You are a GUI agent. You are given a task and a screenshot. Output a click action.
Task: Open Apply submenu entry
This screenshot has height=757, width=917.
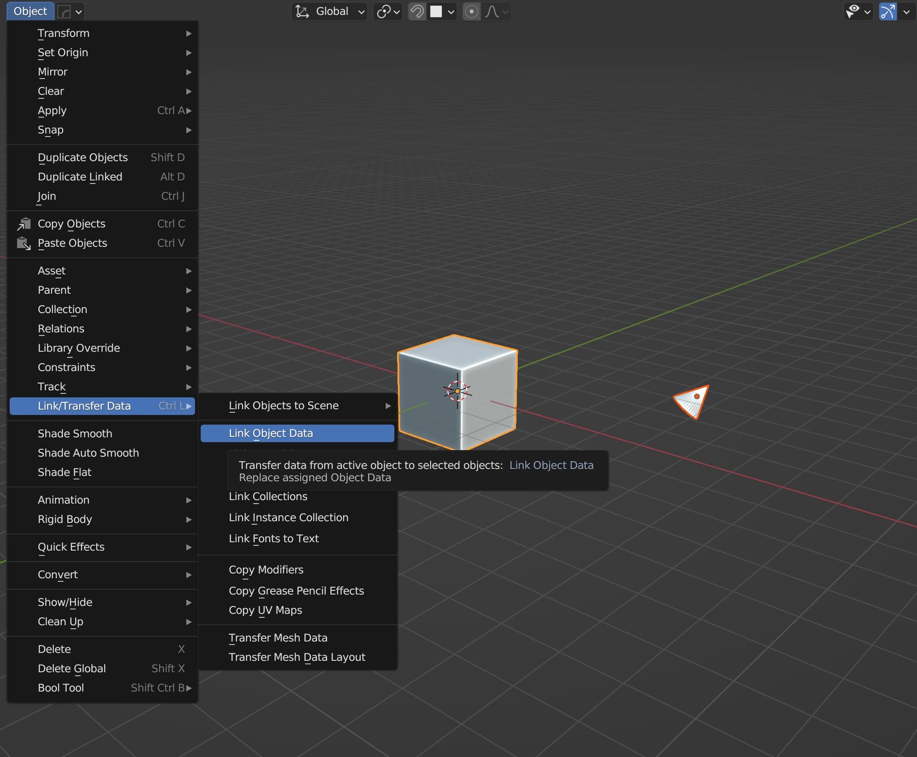pos(102,111)
